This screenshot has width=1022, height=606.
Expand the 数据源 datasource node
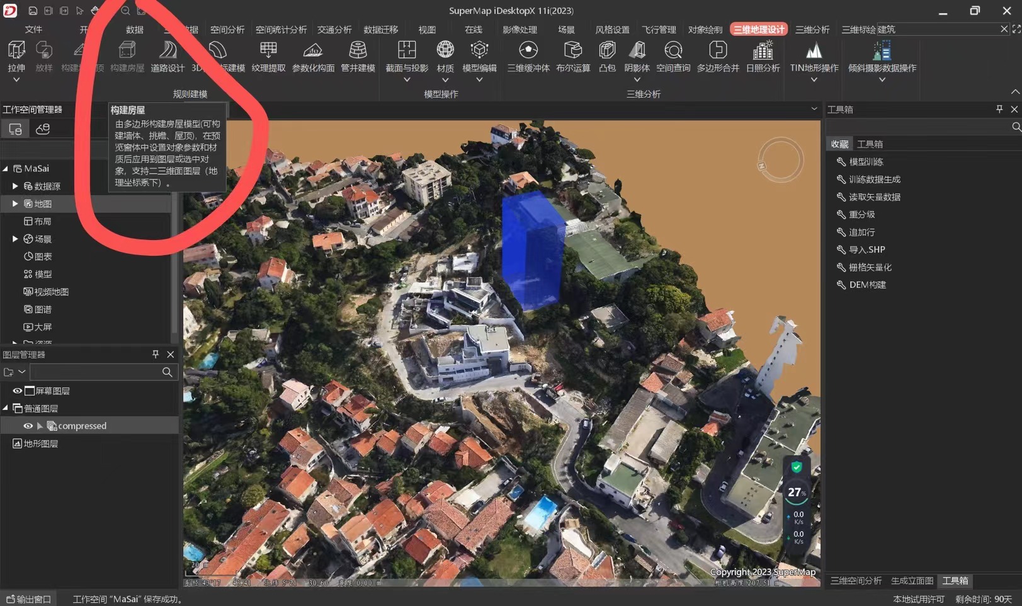coord(15,186)
